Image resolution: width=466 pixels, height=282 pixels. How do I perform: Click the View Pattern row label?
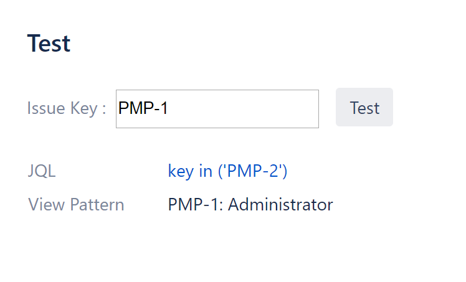coord(76,204)
